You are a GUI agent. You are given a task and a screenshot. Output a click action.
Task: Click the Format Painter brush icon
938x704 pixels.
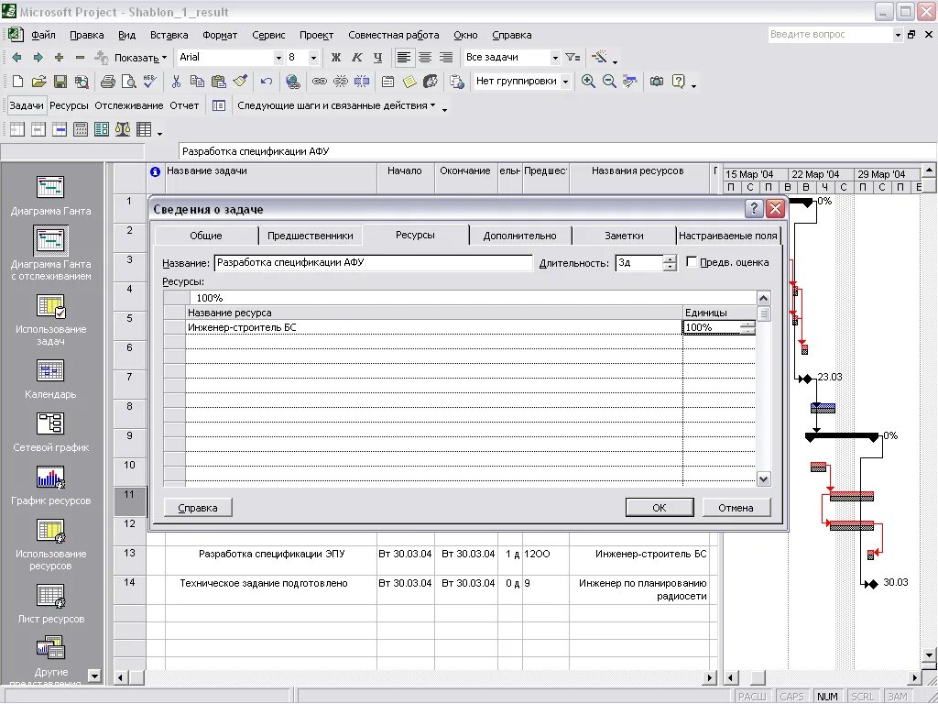(240, 82)
